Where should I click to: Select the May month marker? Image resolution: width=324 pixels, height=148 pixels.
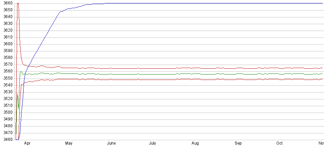coord(69,144)
